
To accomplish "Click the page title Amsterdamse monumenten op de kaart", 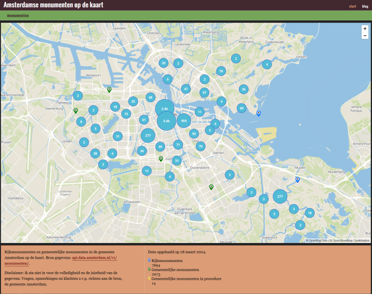I will click(53, 5).
